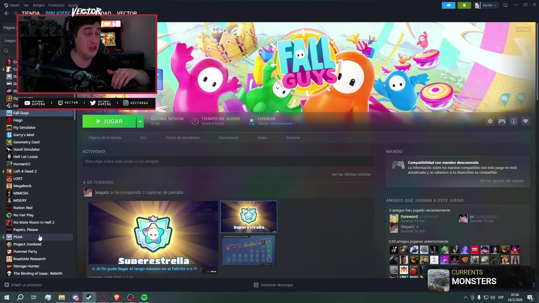Open Pummel Party in the sidebar
539x303 pixels.
coord(25,251)
